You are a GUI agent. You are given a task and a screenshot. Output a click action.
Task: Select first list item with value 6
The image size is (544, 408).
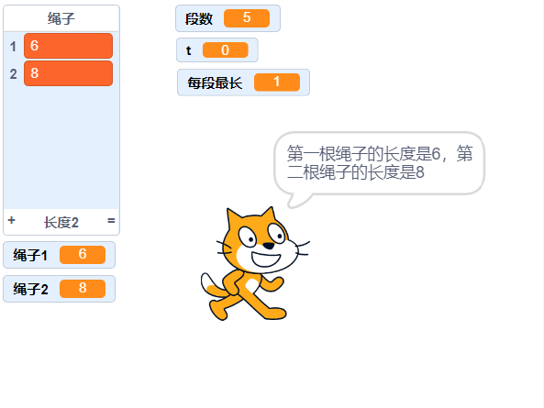pyautogui.click(x=69, y=46)
